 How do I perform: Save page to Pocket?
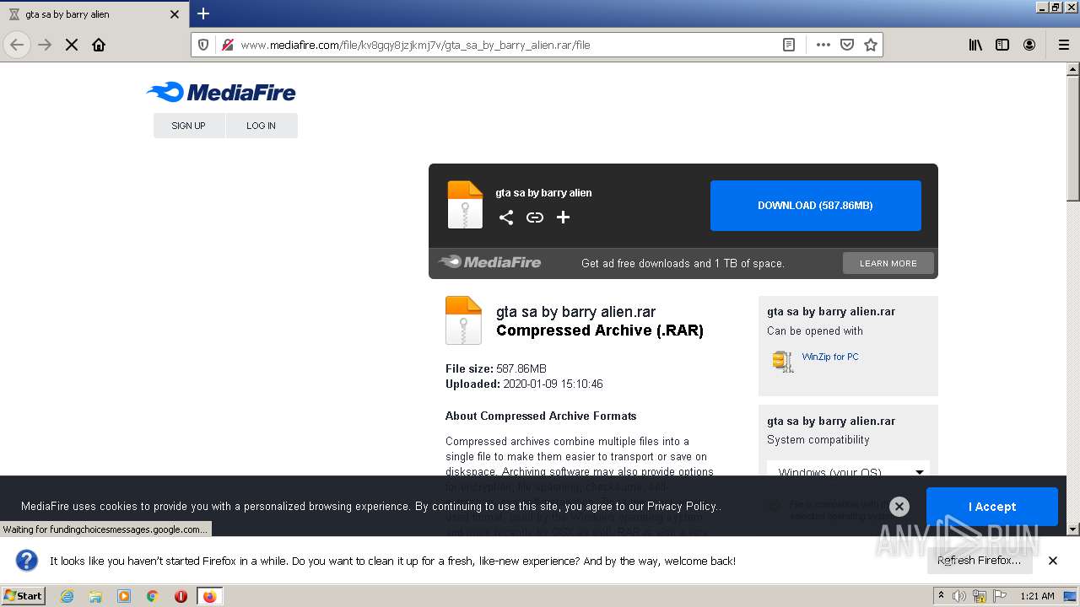point(847,45)
